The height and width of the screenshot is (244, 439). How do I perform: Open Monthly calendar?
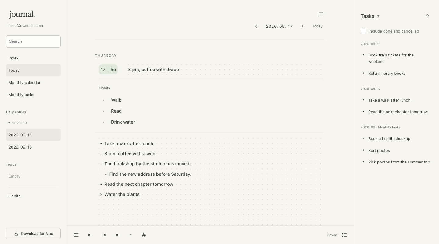pos(33,82)
